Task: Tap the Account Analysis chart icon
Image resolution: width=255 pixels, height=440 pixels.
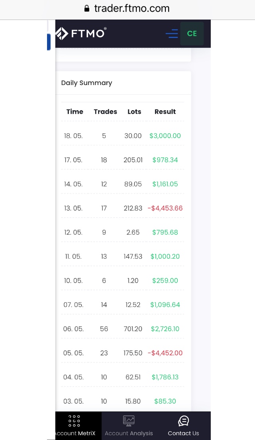Action: 129,421
